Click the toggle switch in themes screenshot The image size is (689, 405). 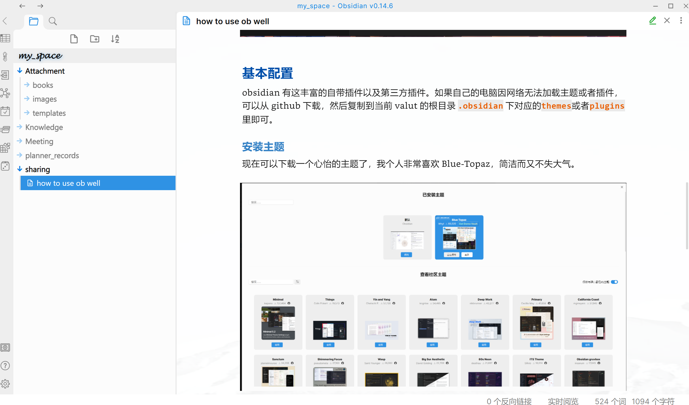(x=614, y=282)
